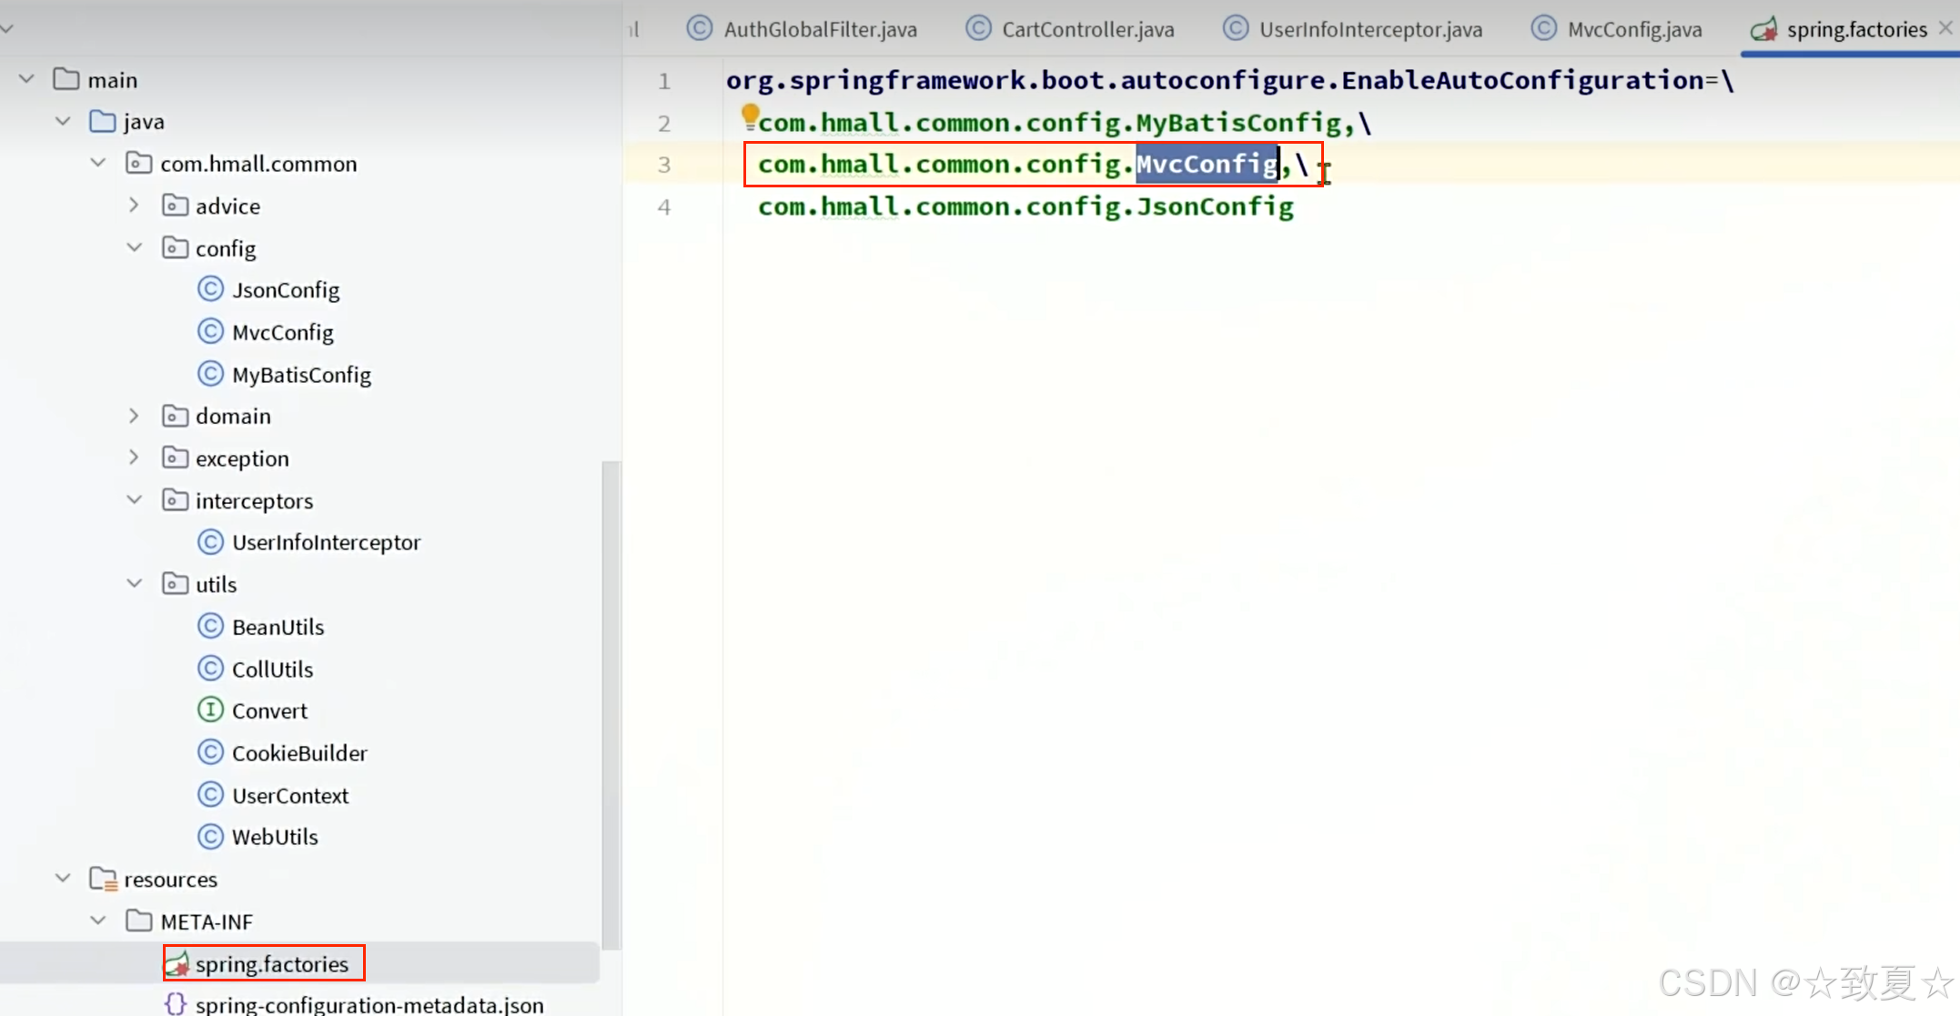The image size is (1960, 1016).
Task: Close the spring.factories editor tab
Action: tap(1945, 28)
